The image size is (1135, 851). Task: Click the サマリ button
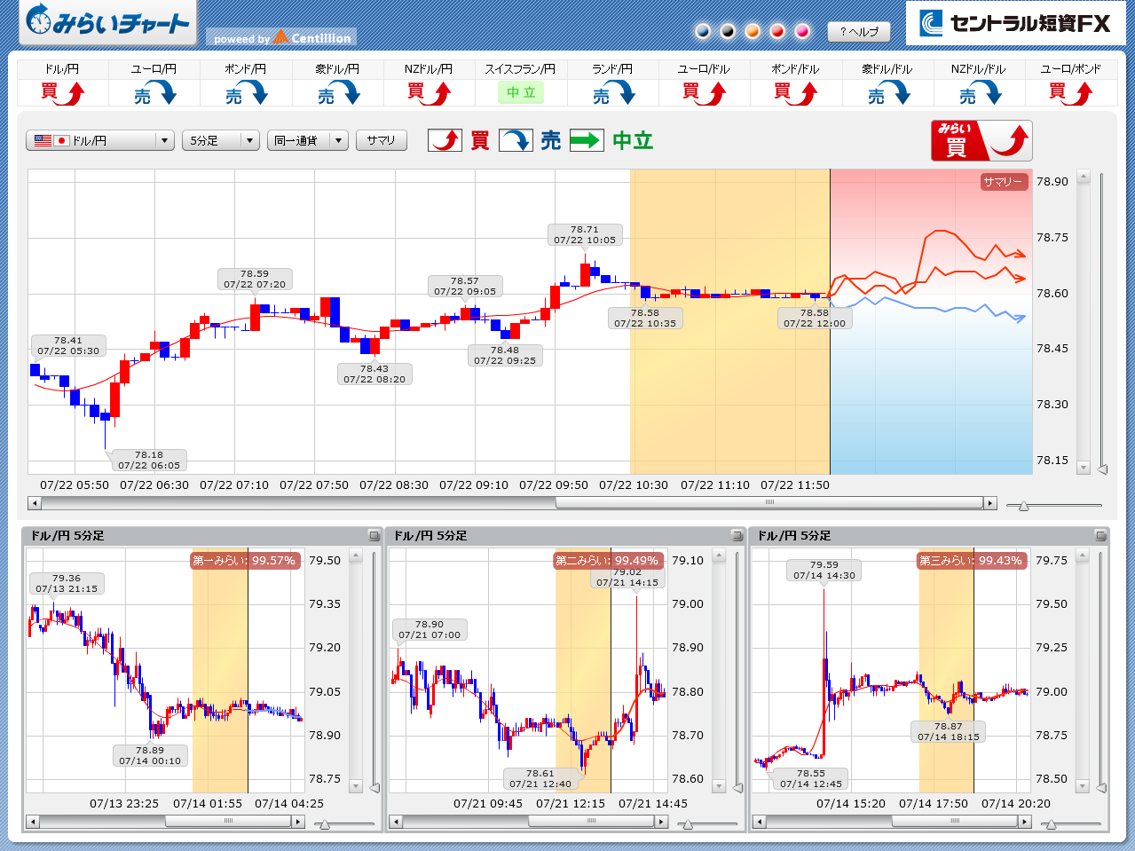[382, 140]
